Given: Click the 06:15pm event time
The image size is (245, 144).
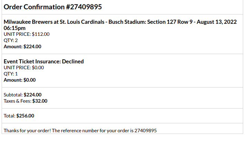Looking at the screenshot, I should coord(14,28).
